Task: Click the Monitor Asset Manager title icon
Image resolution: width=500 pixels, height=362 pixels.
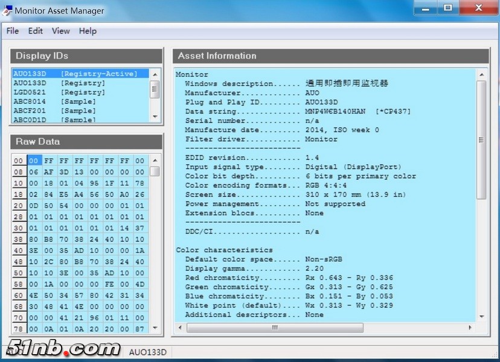Action: (x=8, y=10)
